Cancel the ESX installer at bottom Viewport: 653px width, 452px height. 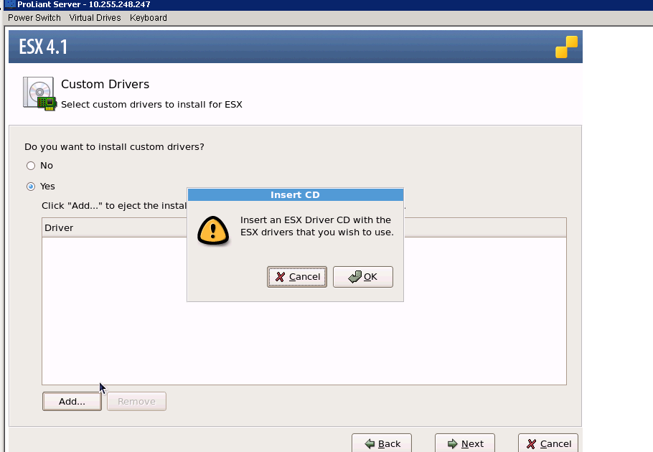(548, 443)
